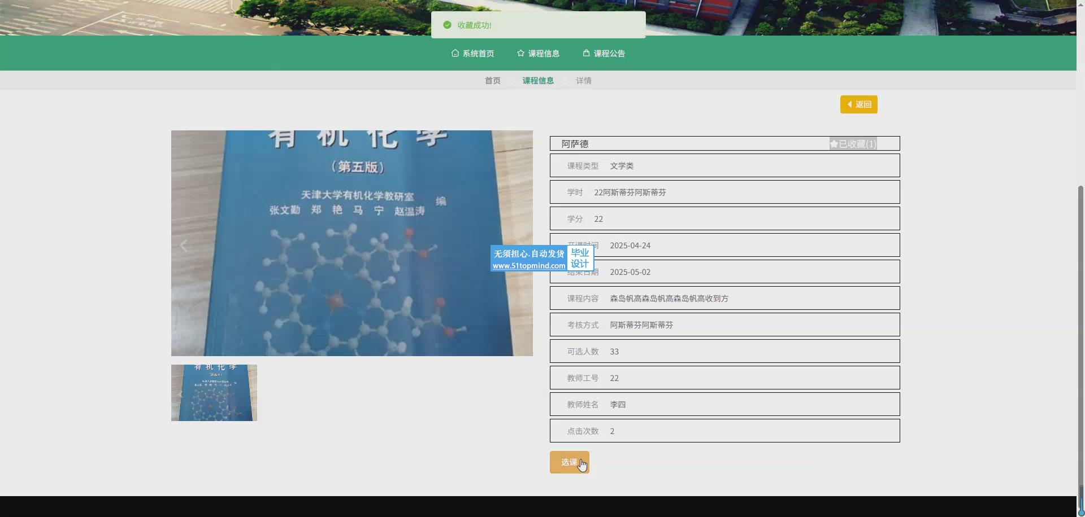Screen dimensions: 1085x517
Task: Click 详情 in the breadcrumb
Action: (x=584, y=81)
